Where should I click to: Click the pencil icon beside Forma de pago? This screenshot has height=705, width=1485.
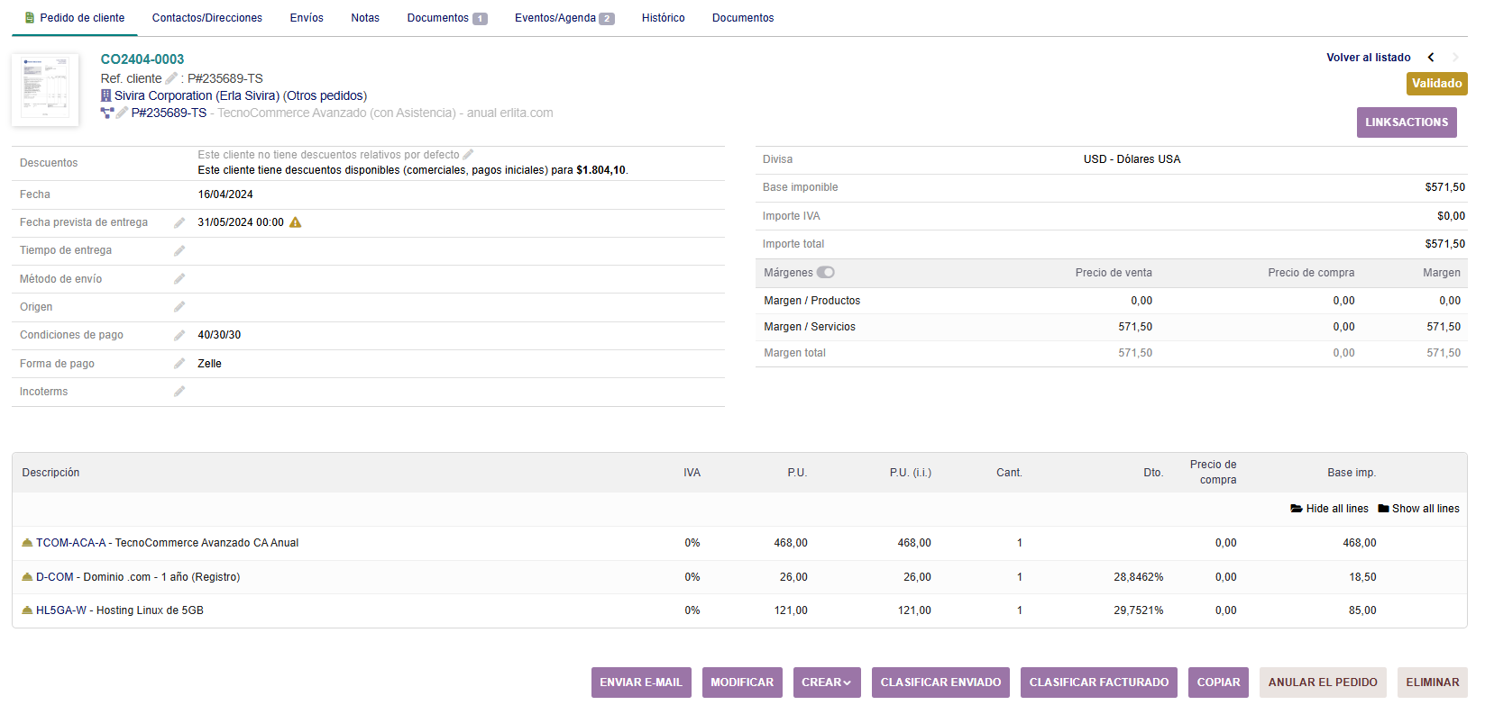click(x=179, y=364)
